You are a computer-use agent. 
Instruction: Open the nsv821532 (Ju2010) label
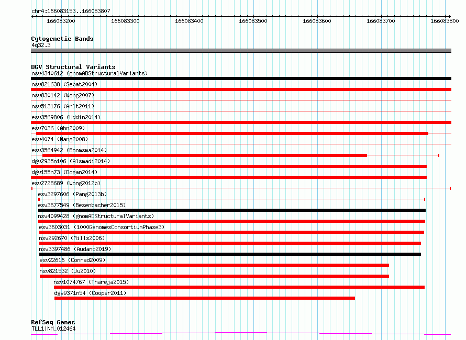(68, 271)
